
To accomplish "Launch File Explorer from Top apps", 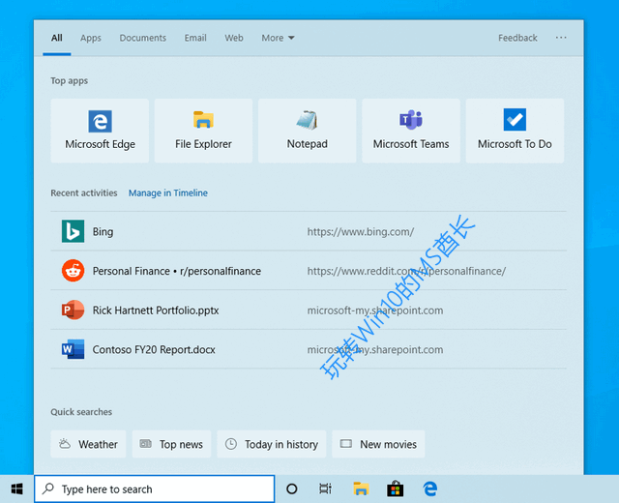I will (x=203, y=131).
